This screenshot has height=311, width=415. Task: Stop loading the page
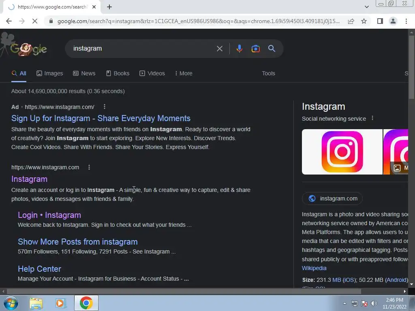(x=35, y=21)
